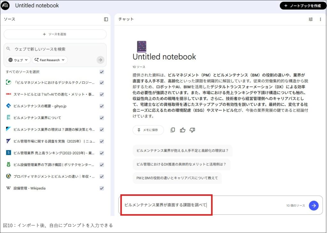The width and height of the screenshot is (327, 233).
Task: Uncheck the ビルメンテナンス業界について source
Action: 102,118
